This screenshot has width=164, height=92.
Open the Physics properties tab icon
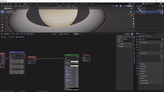137,63
